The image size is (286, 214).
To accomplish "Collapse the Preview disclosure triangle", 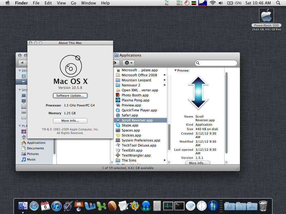I will pyautogui.click(x=175, y=70).
